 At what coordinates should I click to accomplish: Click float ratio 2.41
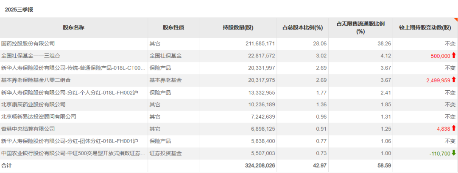point(387,92)
